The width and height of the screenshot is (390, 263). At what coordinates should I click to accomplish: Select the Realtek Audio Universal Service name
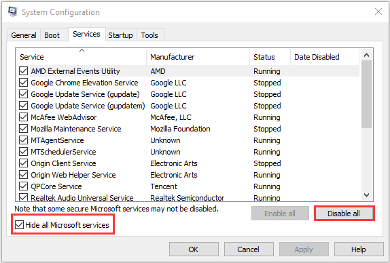click(x=82, y=198)
